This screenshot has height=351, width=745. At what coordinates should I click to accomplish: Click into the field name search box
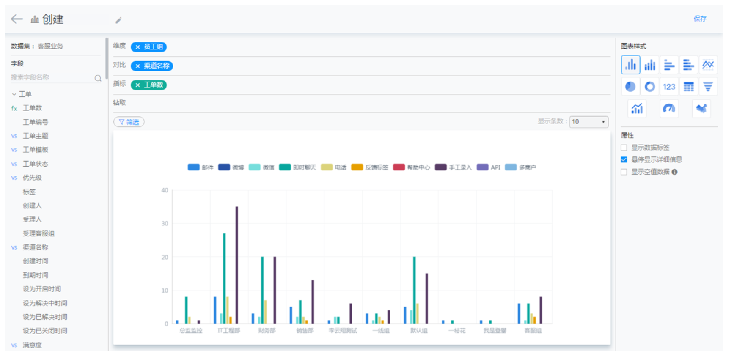coord(52,77)
